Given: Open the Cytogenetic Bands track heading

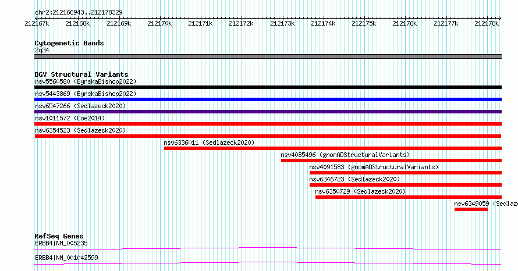Looking at the screenshot, I should 69,43.
